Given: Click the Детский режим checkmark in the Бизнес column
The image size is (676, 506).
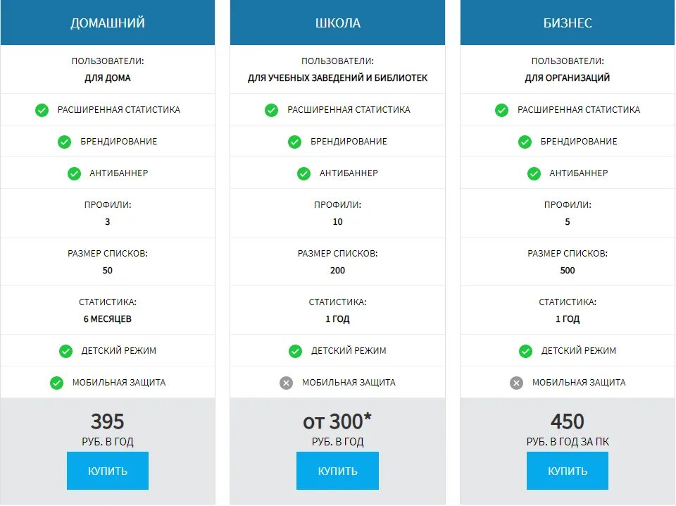Looking at the screenshot, I should coord(525,352).
